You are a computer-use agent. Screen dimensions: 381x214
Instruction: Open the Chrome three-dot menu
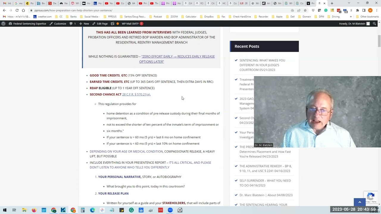(377, 10)
